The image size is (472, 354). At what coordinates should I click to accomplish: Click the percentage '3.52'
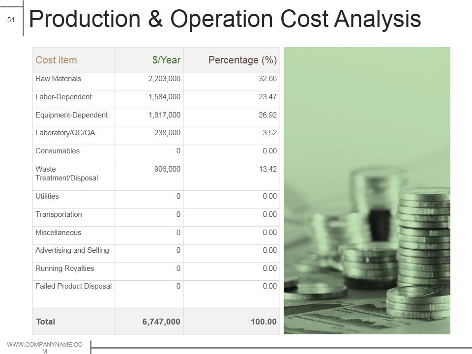(270, 133)
